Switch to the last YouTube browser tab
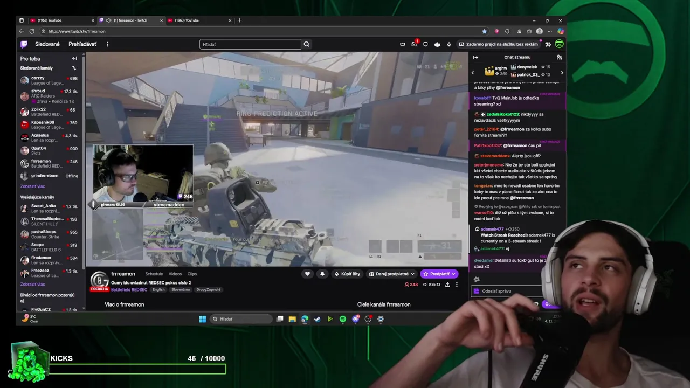Viewport: 690px width, 388px height. pos(198,20)
